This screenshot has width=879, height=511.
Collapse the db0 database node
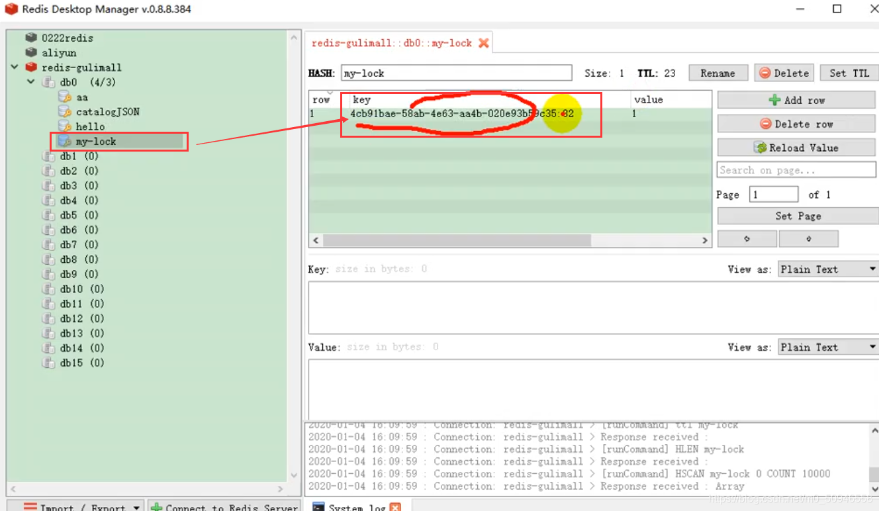30,82
